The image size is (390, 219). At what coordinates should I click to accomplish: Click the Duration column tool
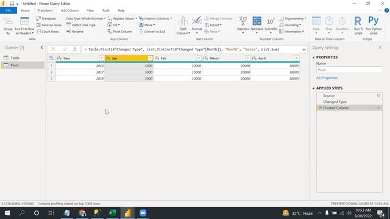pyautogui.click(x=342, y=25)
